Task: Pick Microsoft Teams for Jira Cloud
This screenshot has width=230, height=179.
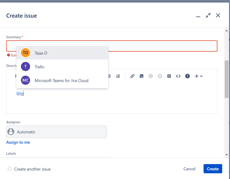Action: point(62,80)
